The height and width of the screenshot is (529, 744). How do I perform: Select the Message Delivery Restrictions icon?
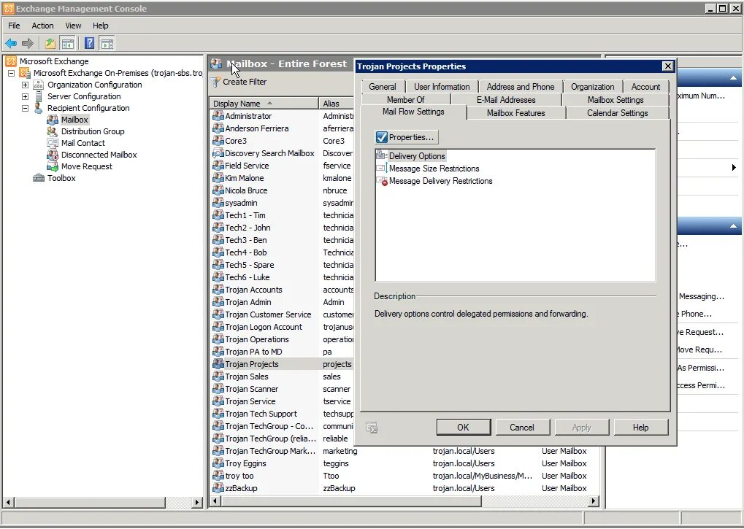click(x=382, y=181)
